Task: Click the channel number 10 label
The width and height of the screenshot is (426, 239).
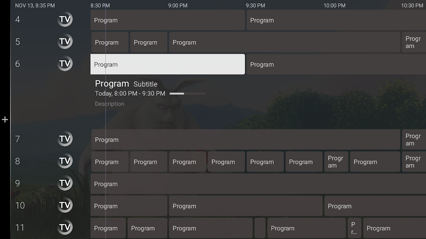Action: (x=20, y=205)
